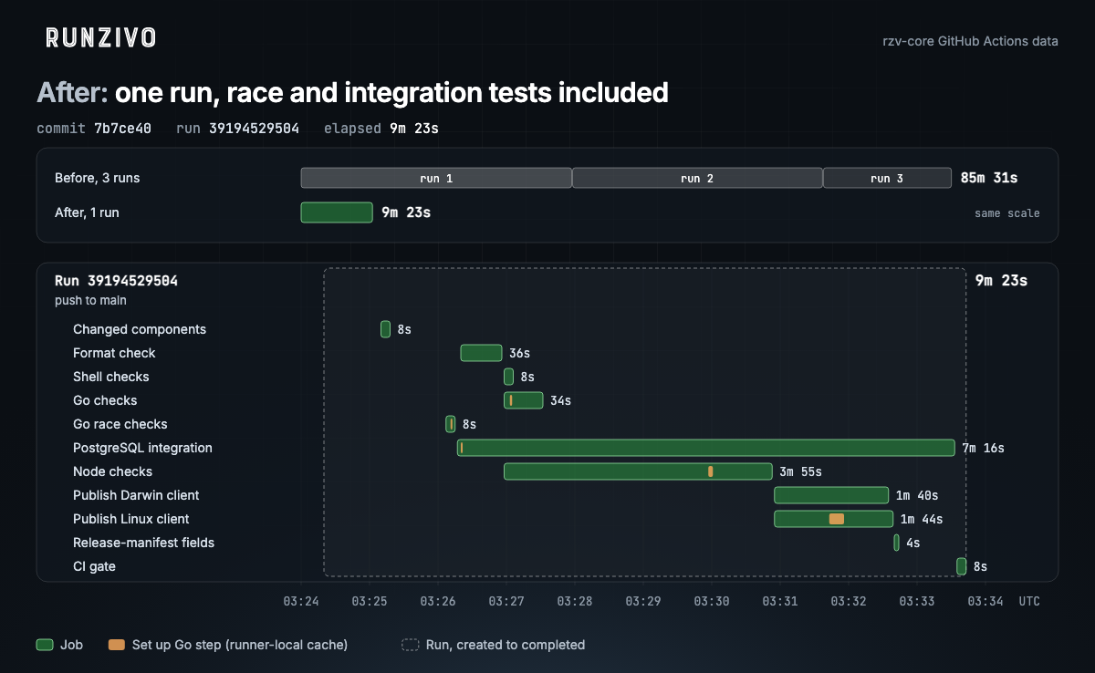Click the green After, 1 run bar
1095x673 pixels.
click(x=337, y=212)
